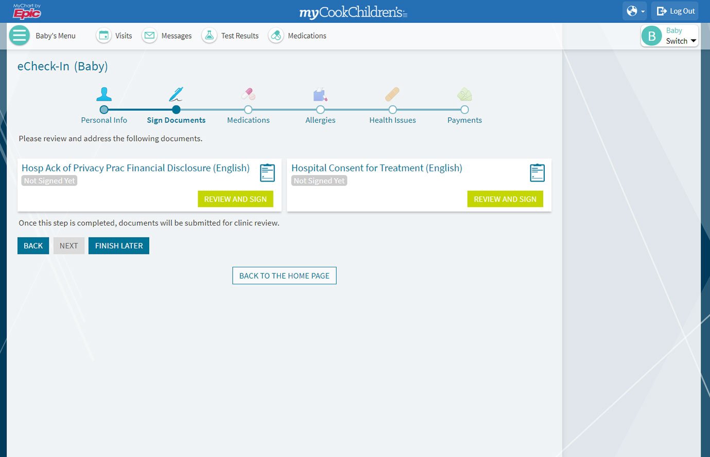Click the Test Results flask icon
710x457 pixels.
click(x=209, y=35)
